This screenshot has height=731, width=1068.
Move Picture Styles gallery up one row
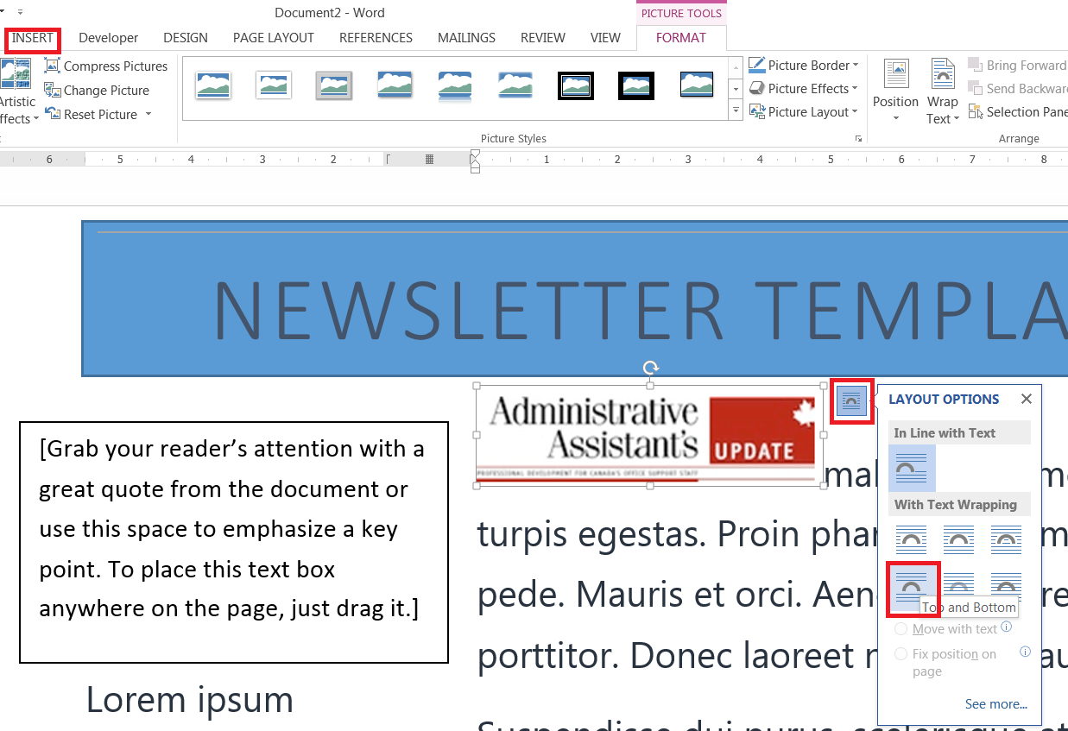736,66
